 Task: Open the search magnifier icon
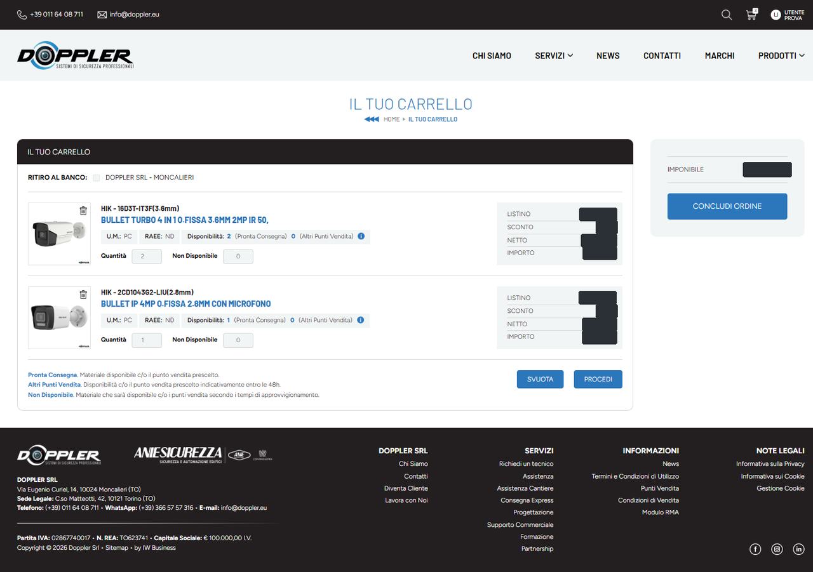(x=727, y=15)
